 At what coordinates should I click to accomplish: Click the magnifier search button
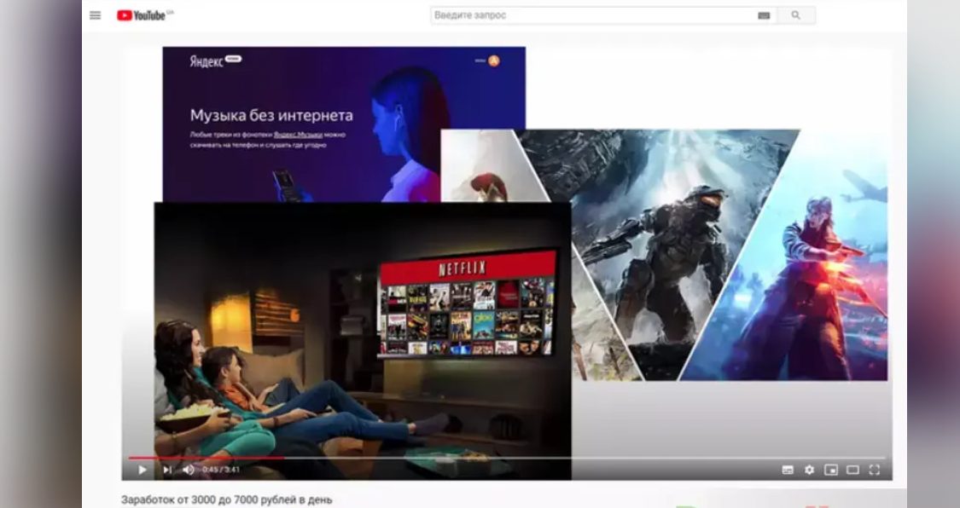(795, 15)
